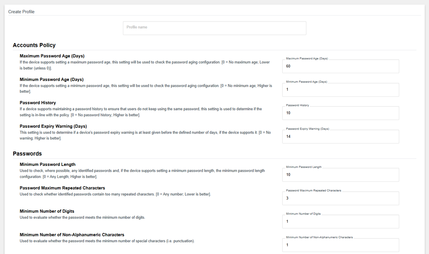Click the Accounts Policy section heading
429x254 pixels.
pos(34,45)
